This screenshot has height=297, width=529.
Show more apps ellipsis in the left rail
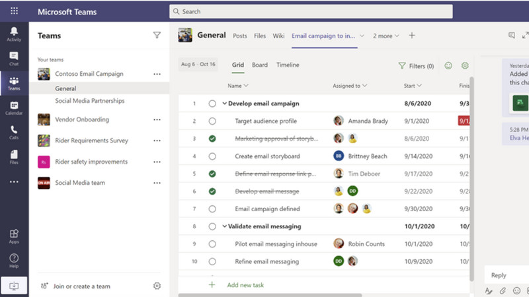tap(14, 182)
